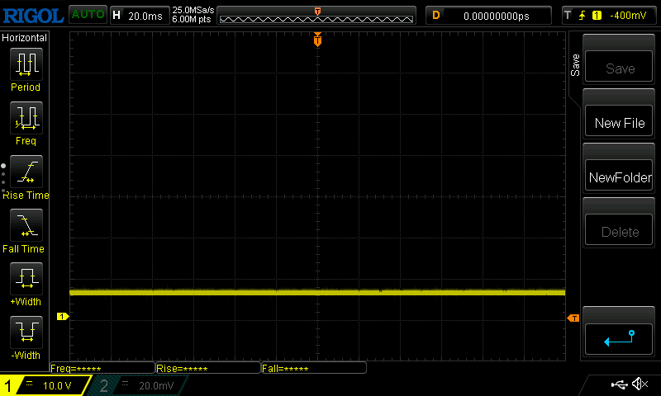The image size is (661, 396).
Task: Select the Rise Time measurement icon
Action: [26, 172]
